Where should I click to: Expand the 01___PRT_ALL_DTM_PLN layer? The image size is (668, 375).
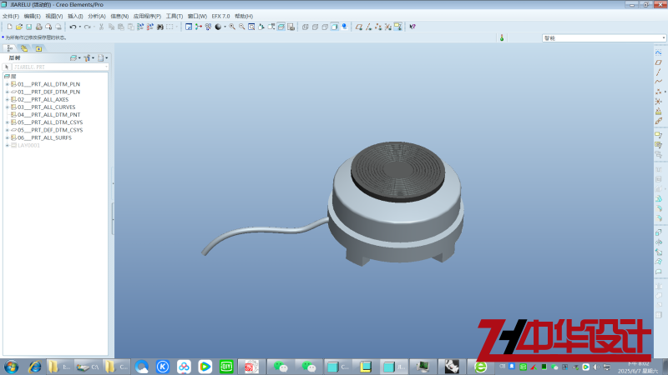(x=7, y=84)
